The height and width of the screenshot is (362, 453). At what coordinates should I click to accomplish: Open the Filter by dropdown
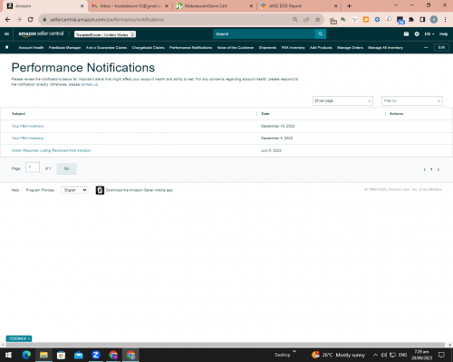pyautogui.click(x=412, y=100)
